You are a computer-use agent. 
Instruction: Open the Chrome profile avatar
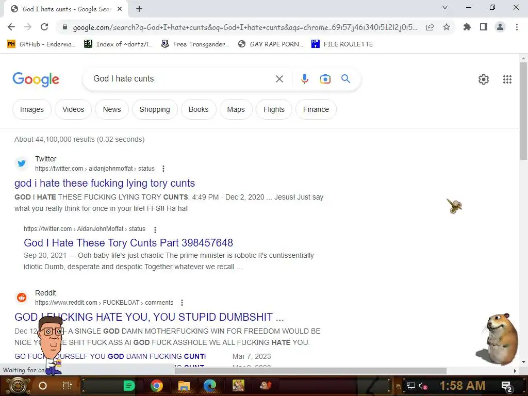tap(500, 27)
